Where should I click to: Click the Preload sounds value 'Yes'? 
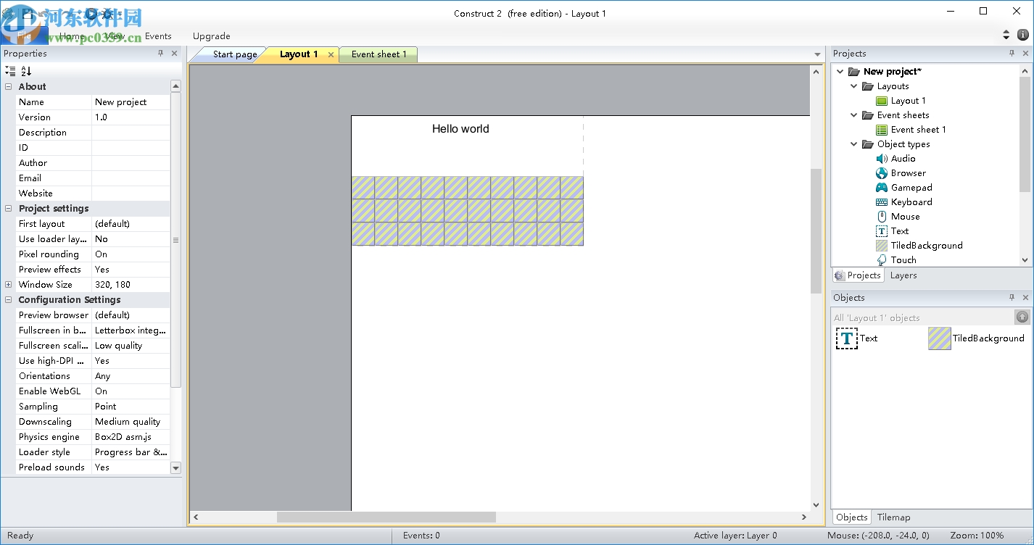click(x=131, y=467)
